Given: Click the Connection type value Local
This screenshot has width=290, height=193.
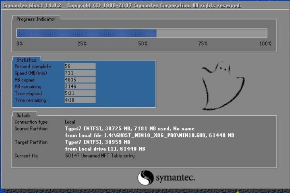Looking at the screenshot, I should point(70,122).
